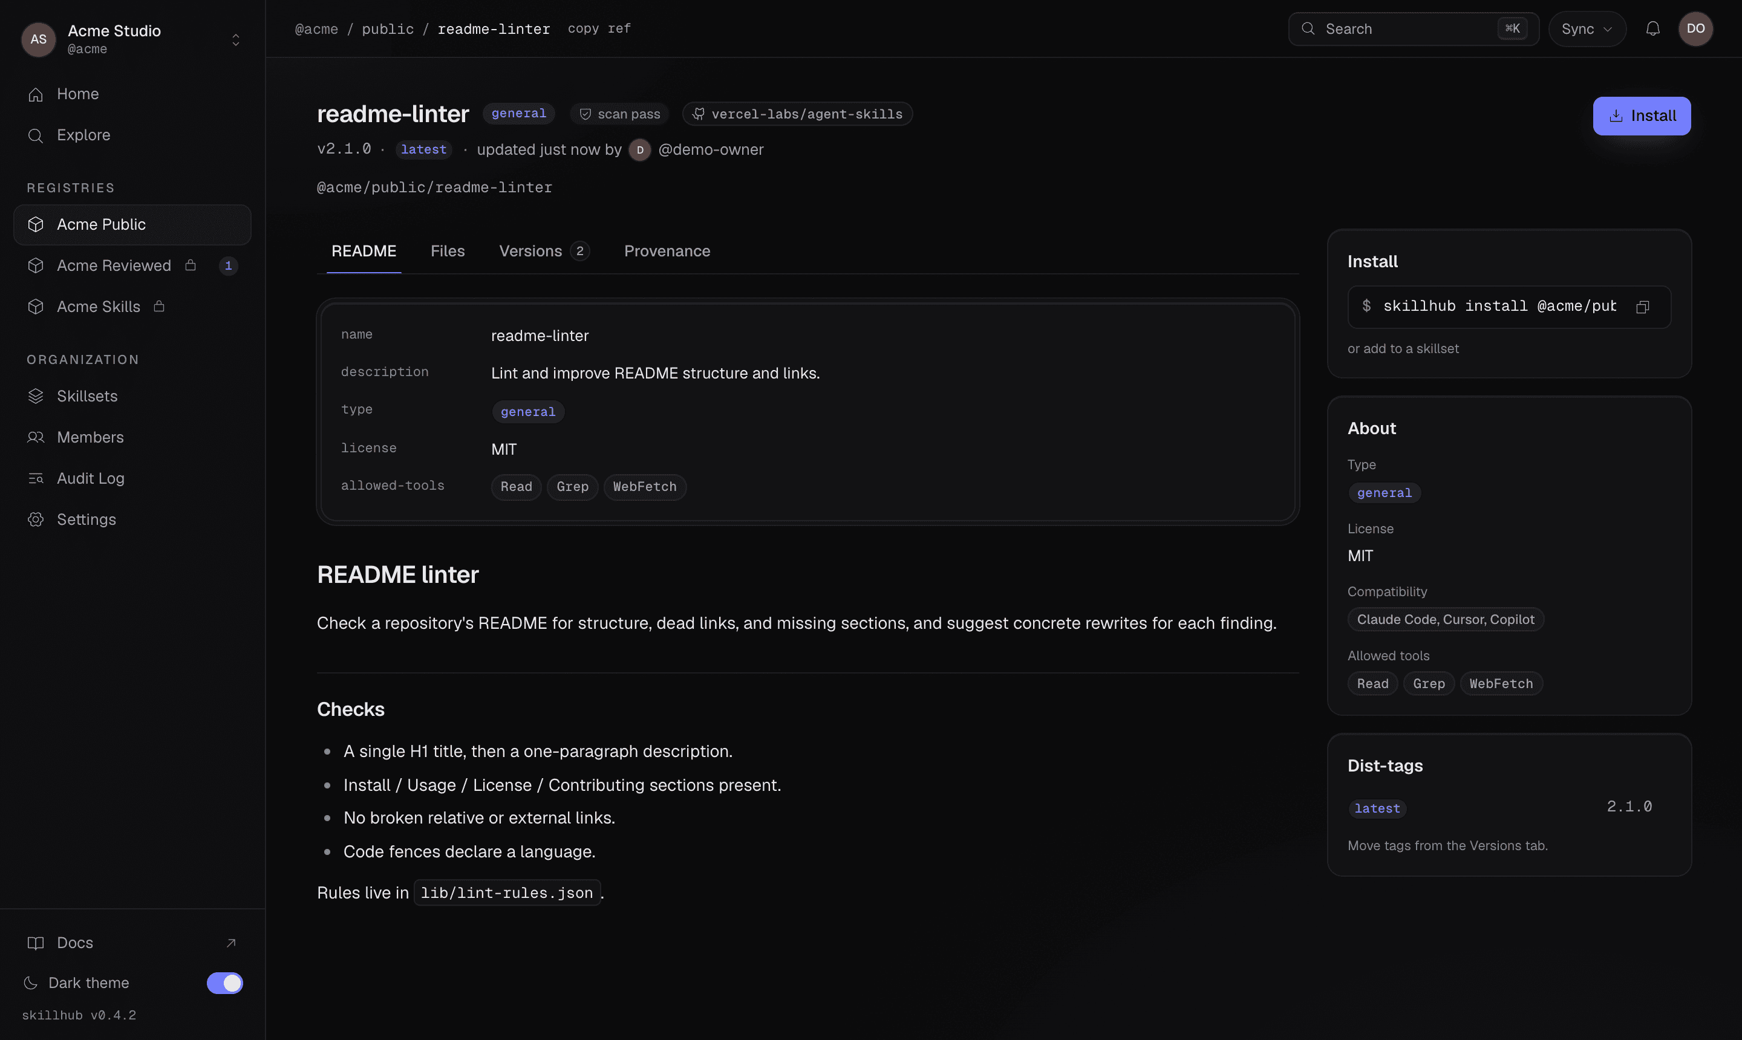Click the @acme/public/readme-linter path text
Screen dimensions: 1742x1040
(x=435, y=188)
